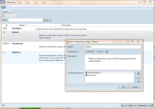Open the List view mode dropdown
The image size is (155, 109).
(124, 105)
